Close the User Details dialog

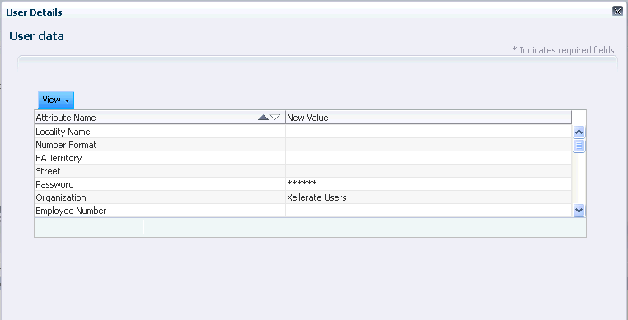click(617, 12)
